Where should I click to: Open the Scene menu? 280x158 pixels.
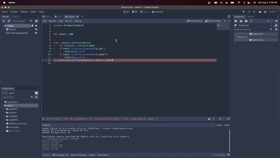click(5, 12)
